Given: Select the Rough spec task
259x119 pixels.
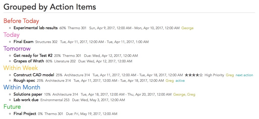Looking at the screenshot, I should coord(24,81).
